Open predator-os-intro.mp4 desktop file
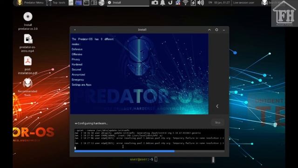 (28, 43)
